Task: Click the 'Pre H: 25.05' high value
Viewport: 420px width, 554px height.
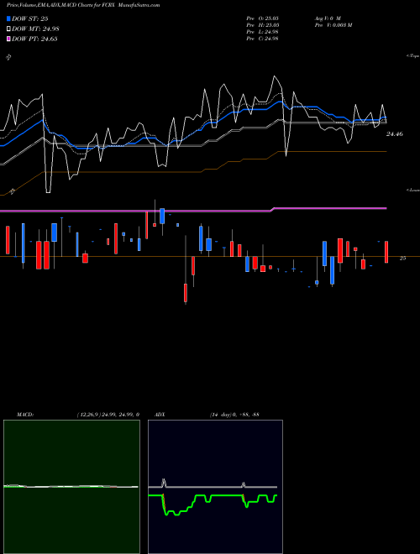Action: pyautogui.click(x=262, y=25)
